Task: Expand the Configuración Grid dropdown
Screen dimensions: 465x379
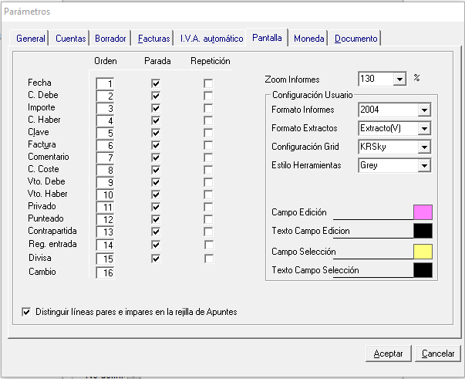Action: point(423,147)
